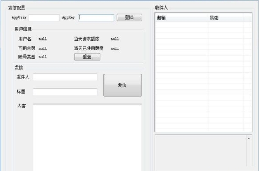Screen dimensions: 259x171
Task: Select the 账号类型 label text
Action: tap(27, 57)
